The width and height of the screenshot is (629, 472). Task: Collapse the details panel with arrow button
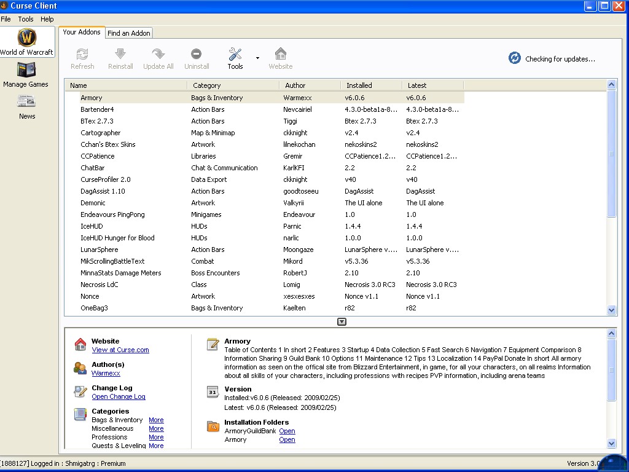click(x=342, y=321)
